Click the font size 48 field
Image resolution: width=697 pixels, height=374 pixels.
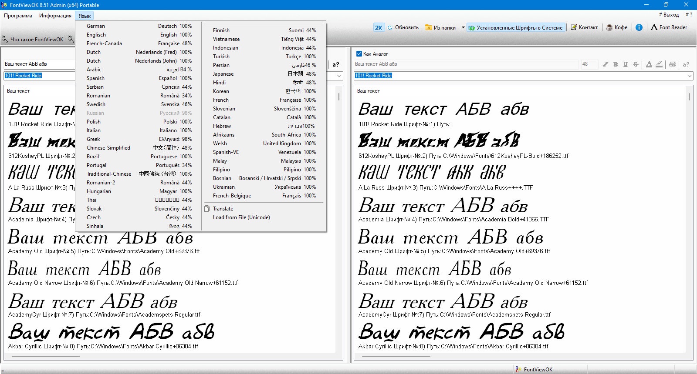[x=589, y=64]
